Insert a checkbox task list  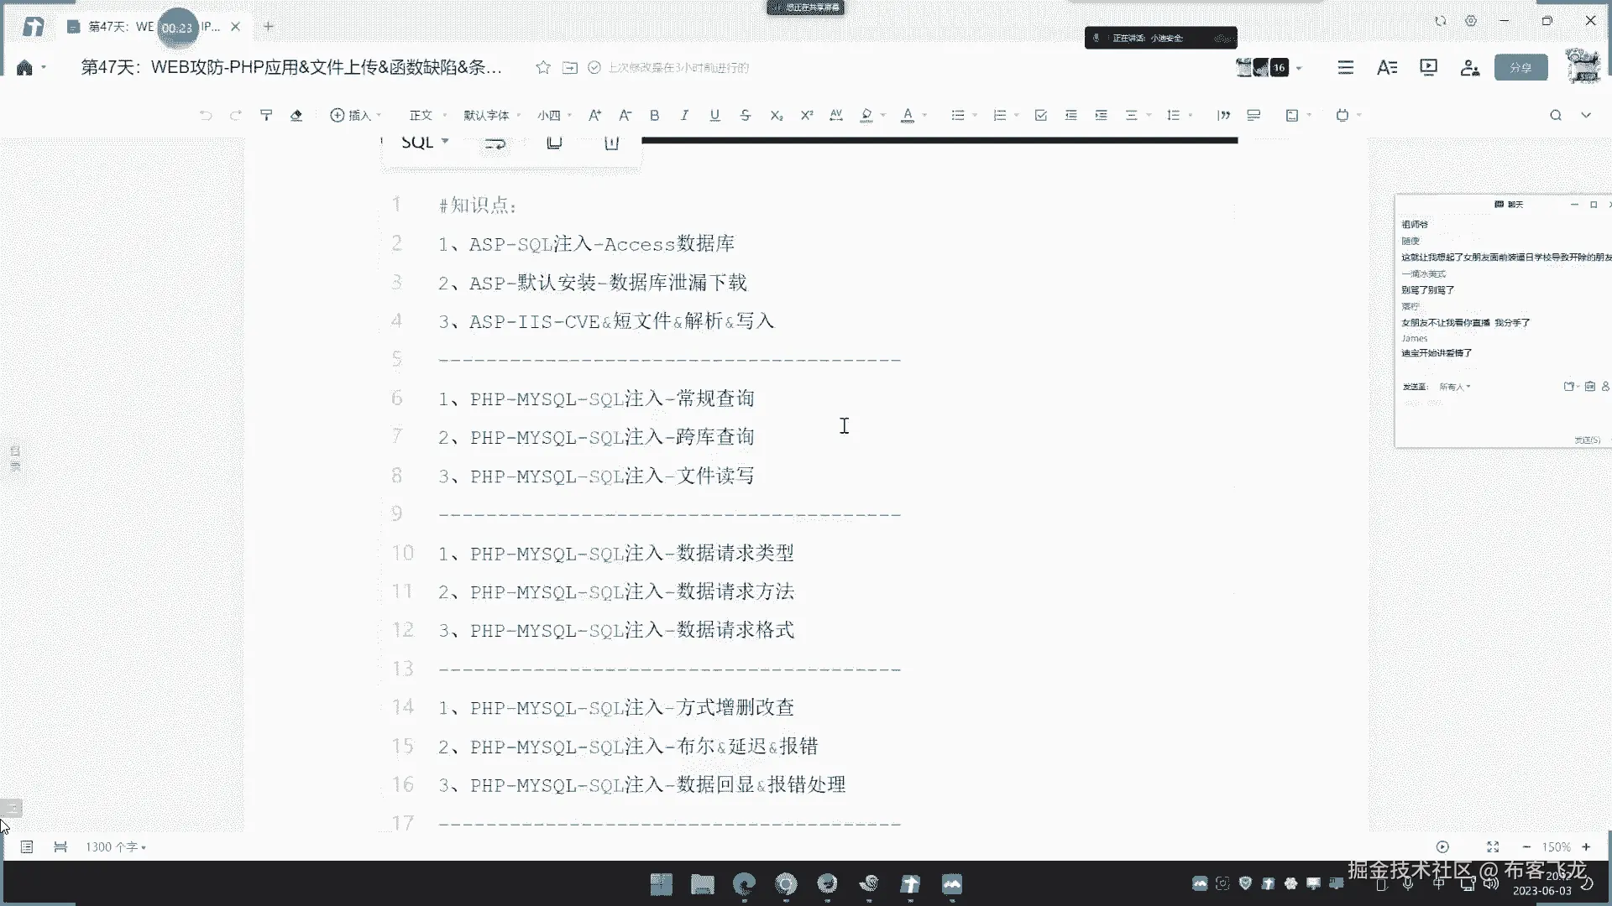coord(1041,115)
